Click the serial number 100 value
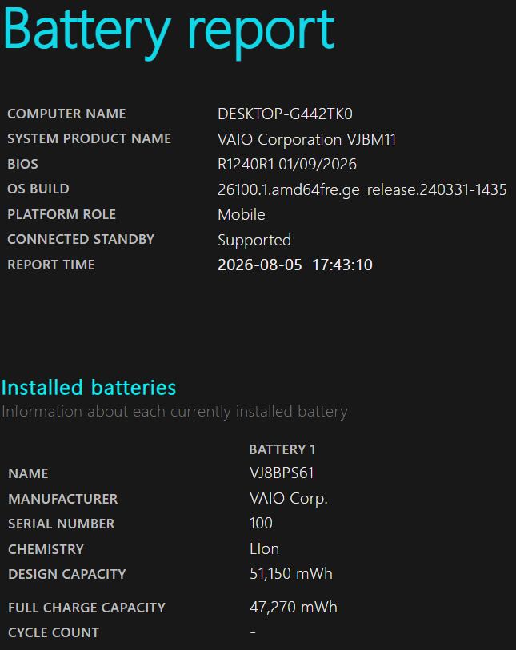 261,523
